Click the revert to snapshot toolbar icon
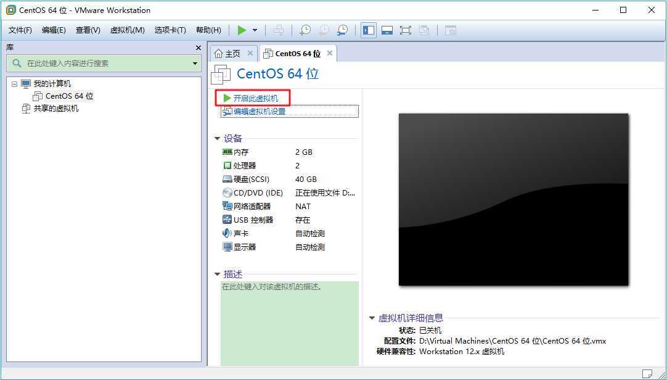The height and width of the screenshot is (380, 667). [x=324, y=30]
